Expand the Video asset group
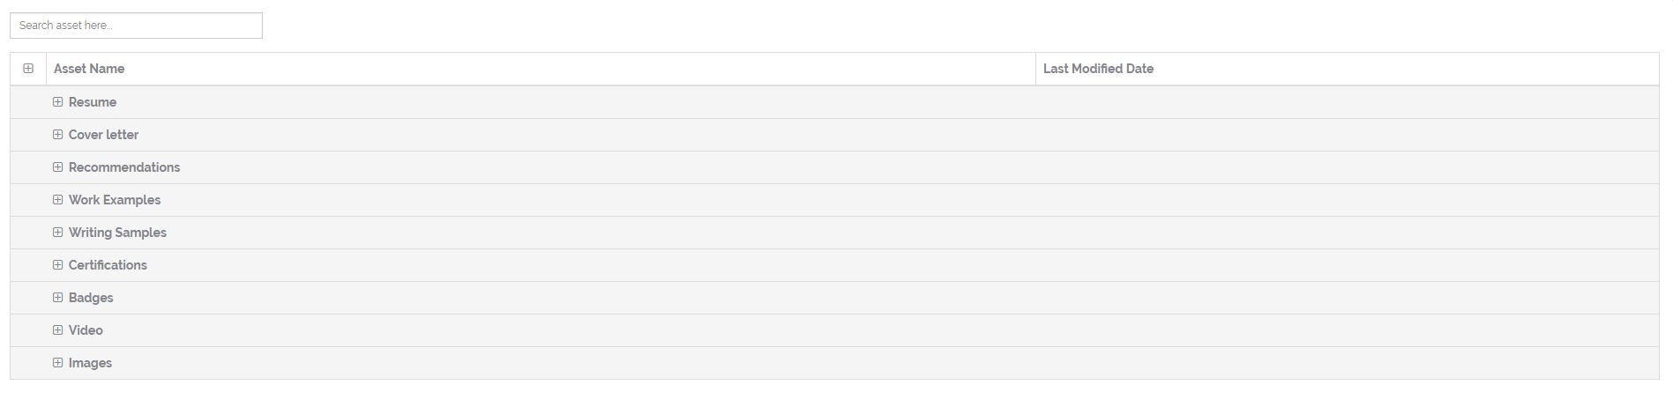Viewport: 1673px width, 407px height. [58, 330]
